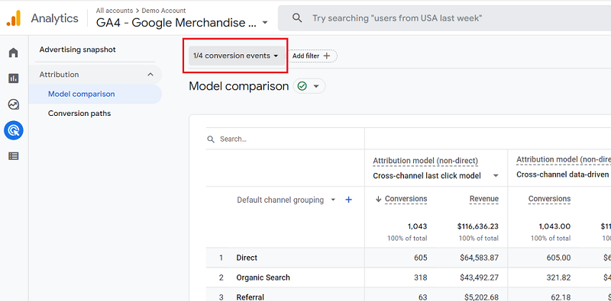Click the table Search... field

285,139
